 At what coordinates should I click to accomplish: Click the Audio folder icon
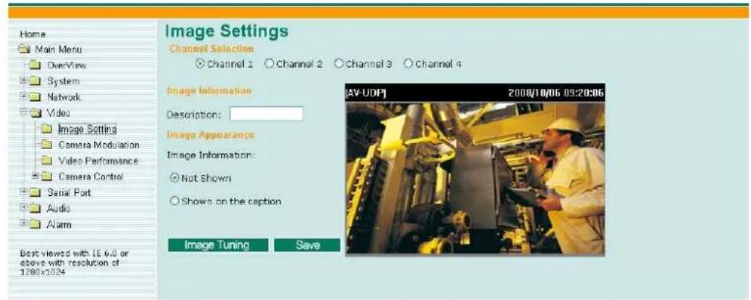pos(33,209)
